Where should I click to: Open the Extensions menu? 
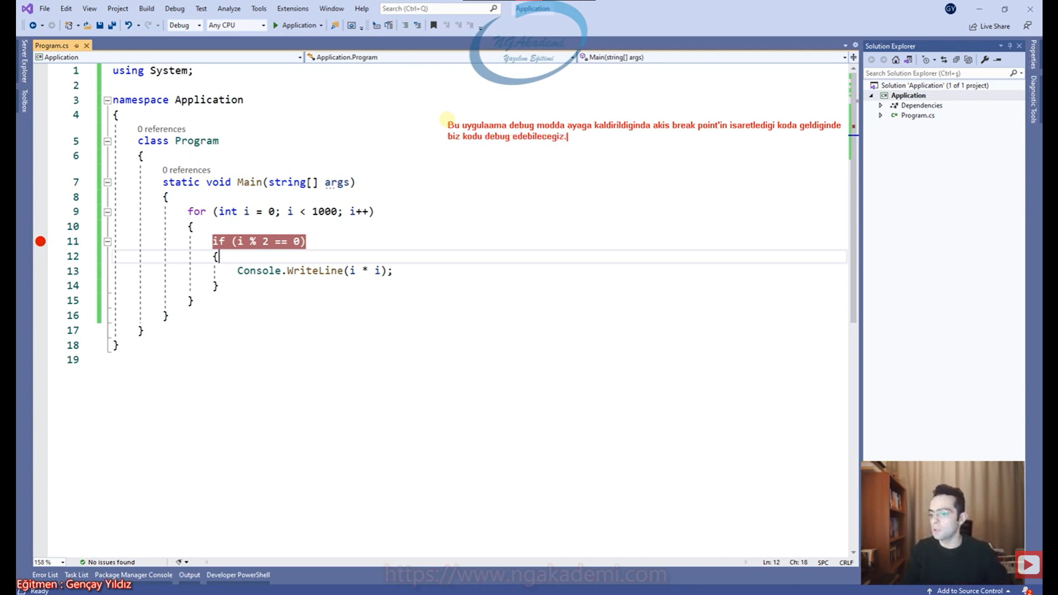pos(293,9)
